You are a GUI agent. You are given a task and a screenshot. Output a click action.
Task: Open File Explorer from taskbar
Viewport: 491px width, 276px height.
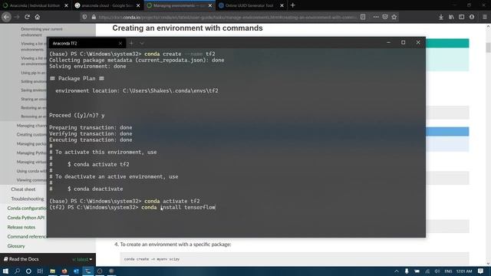click(x=53, y=271)
